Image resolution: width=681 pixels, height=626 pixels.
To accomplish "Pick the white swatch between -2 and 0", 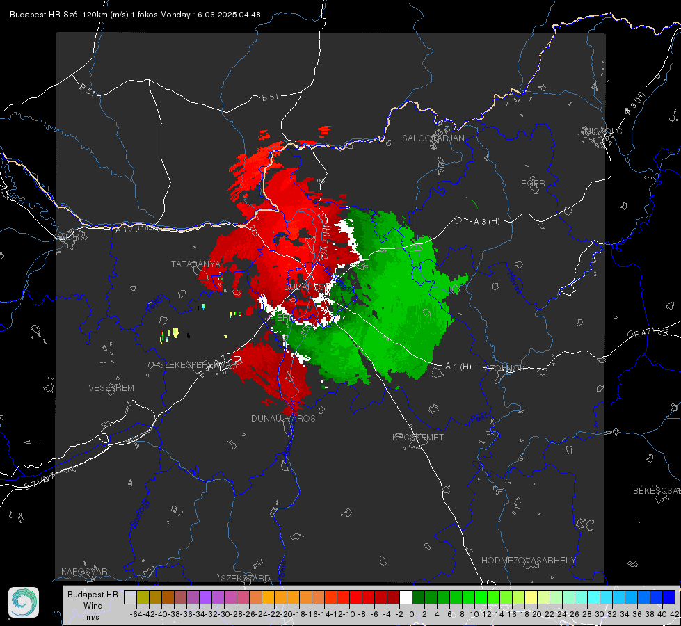I will pos(406,597).
